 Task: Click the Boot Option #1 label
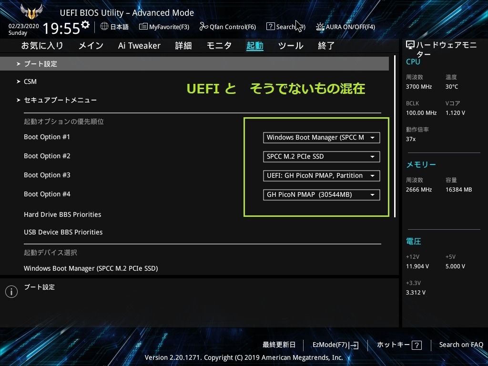click(x=47, y=137)
